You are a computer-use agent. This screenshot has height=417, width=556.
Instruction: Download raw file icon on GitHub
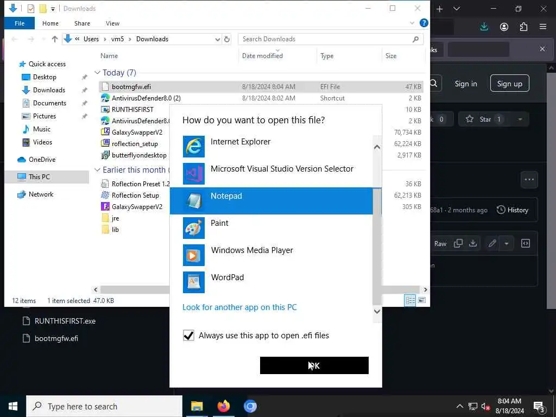click(473, 243)
